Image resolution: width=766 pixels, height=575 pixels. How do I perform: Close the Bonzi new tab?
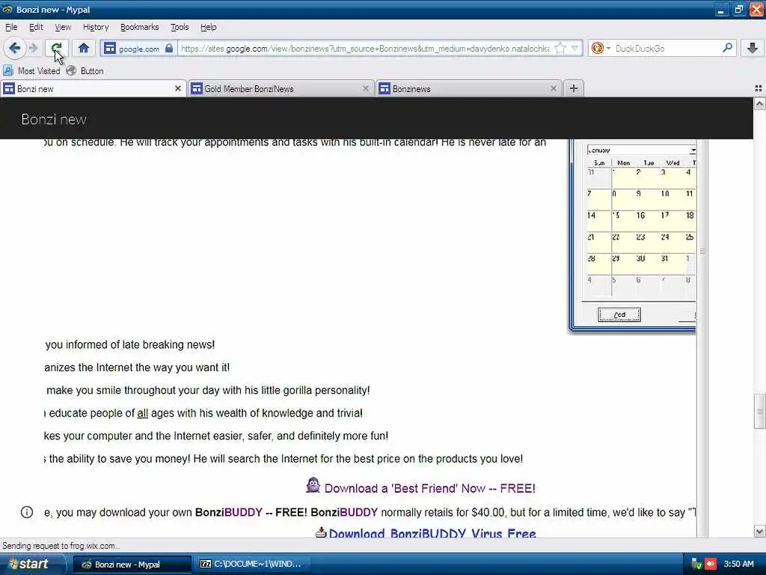(x=178, y=88)
